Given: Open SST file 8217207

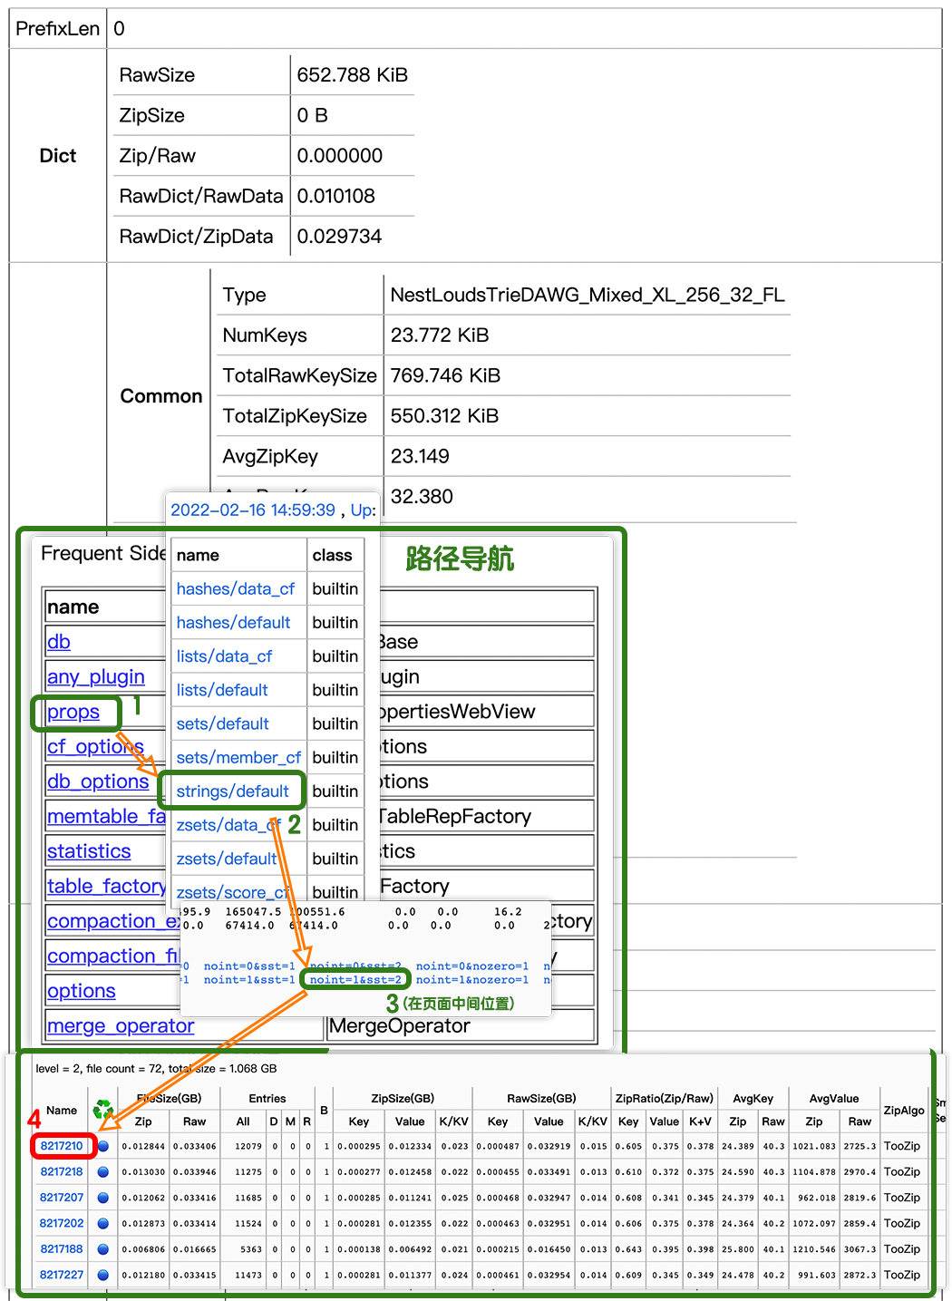Looking at the screenshot, I should 62,1198.
